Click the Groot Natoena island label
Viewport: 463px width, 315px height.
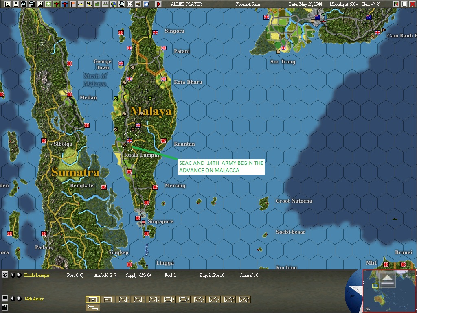point(294,201)
